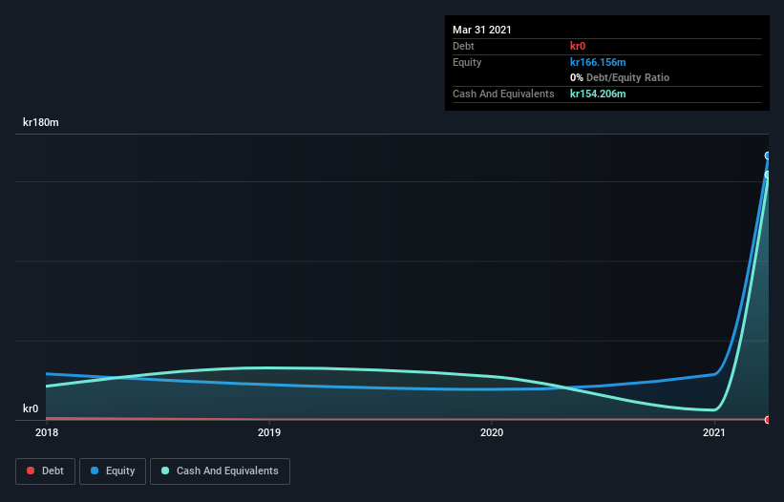Select the Cash And Equivalents end data point
Screen dimensions: 784x502
pos(768,175)
